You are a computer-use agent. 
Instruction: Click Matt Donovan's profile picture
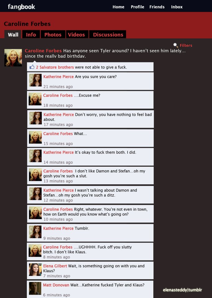pos(35,288)
